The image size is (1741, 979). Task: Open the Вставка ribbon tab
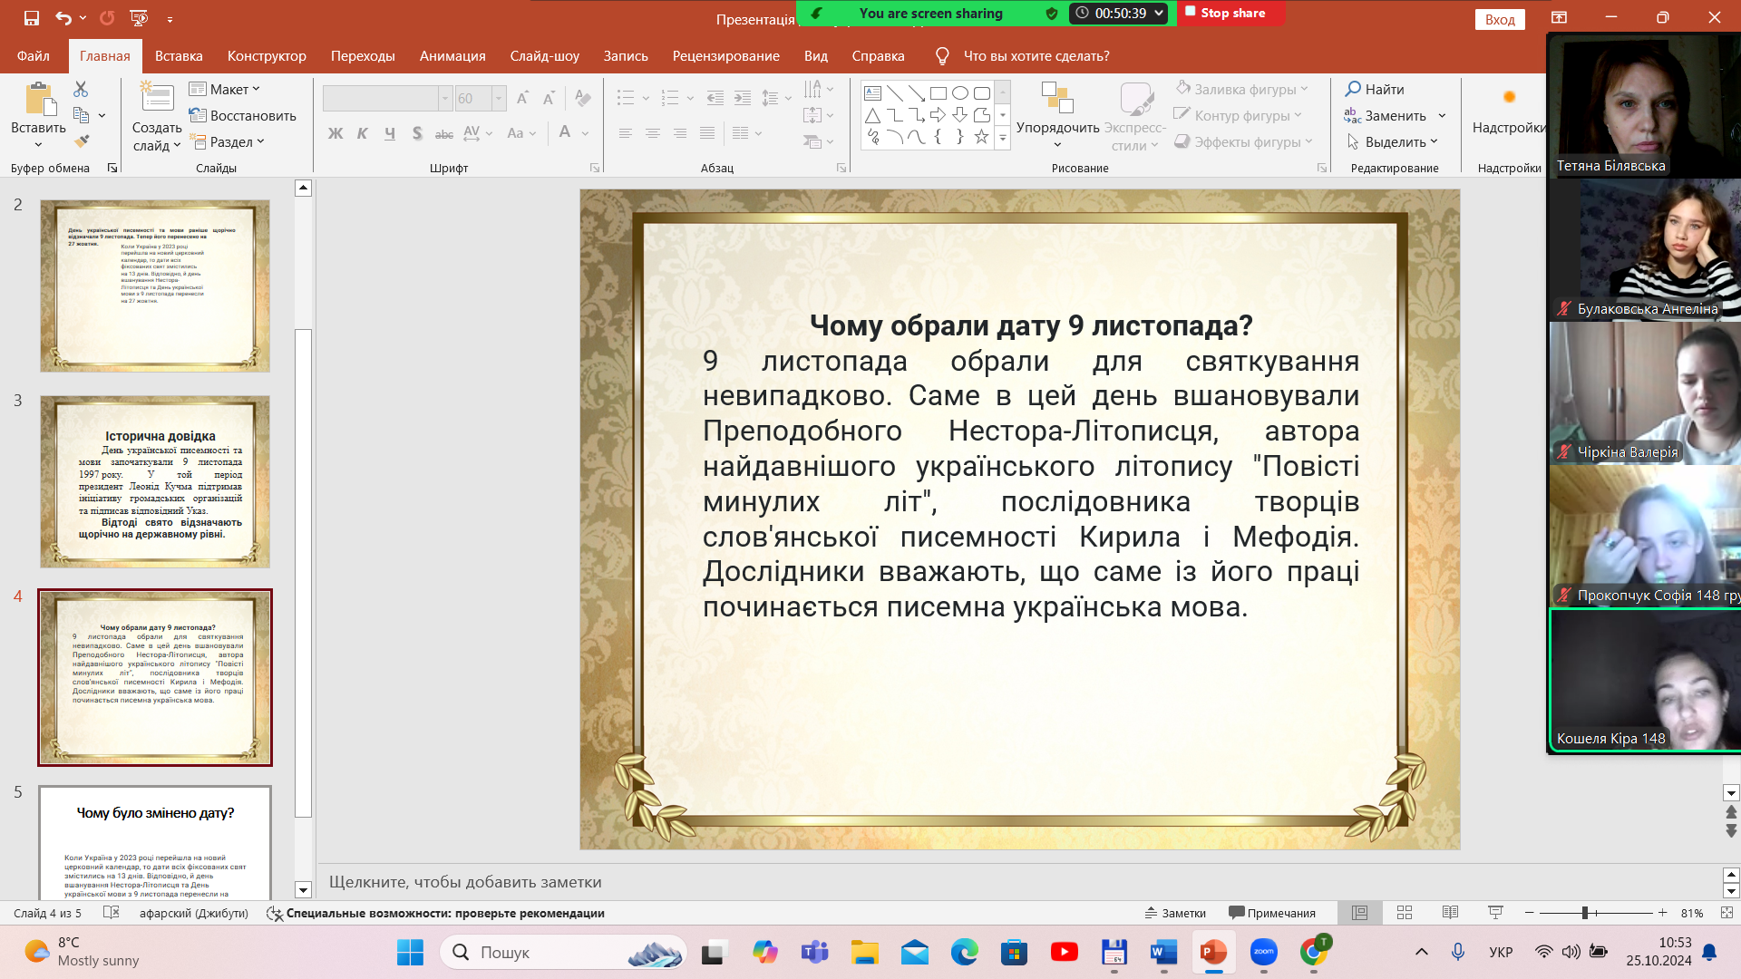(179, 56)
